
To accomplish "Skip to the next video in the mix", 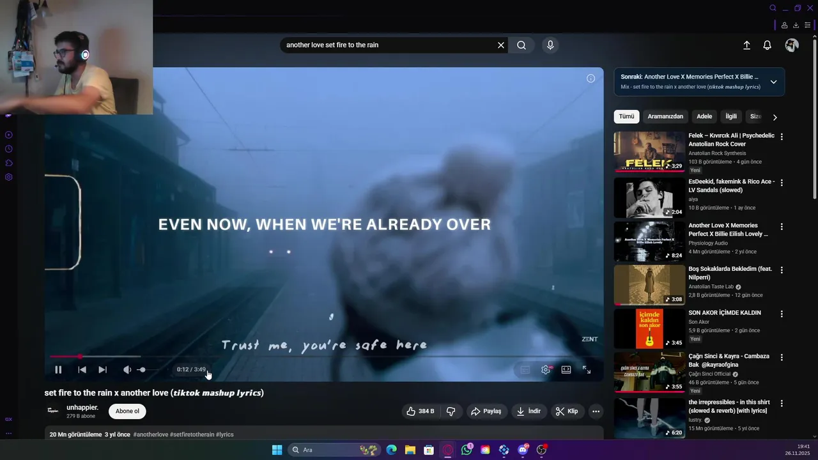I will pyautogui.click(x=102, y=369).
